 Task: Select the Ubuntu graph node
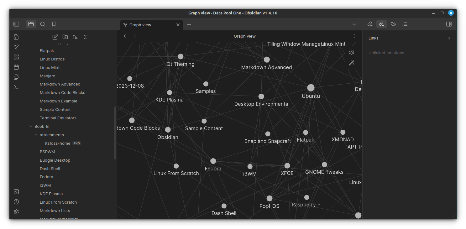click(311, 88)
